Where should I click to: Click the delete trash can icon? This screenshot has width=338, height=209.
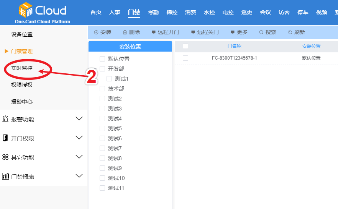125,32
